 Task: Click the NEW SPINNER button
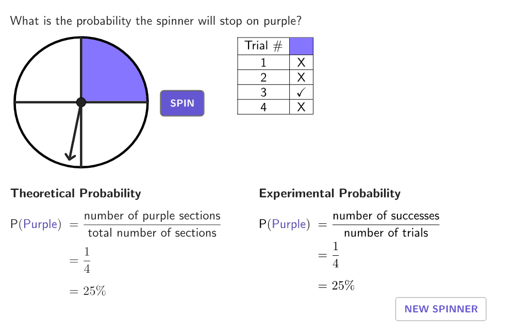[x=441, y=309]
